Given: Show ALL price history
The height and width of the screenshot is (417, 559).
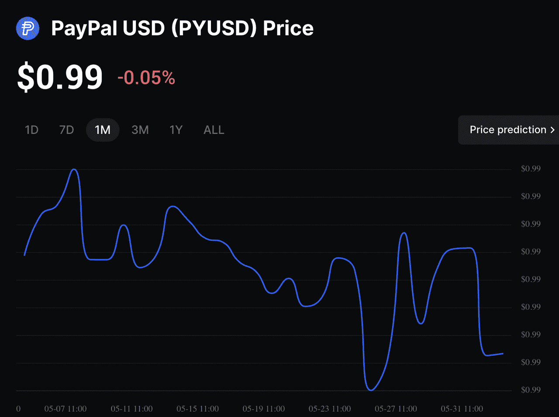Looking at the screenshot, I should click(x=214, y=130).
